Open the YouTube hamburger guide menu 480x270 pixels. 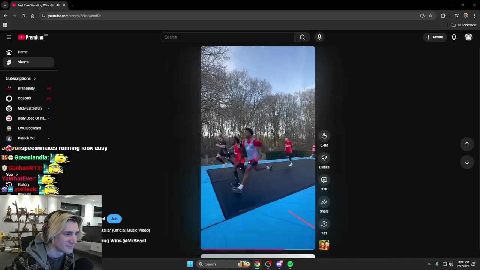tap(9, 37)
